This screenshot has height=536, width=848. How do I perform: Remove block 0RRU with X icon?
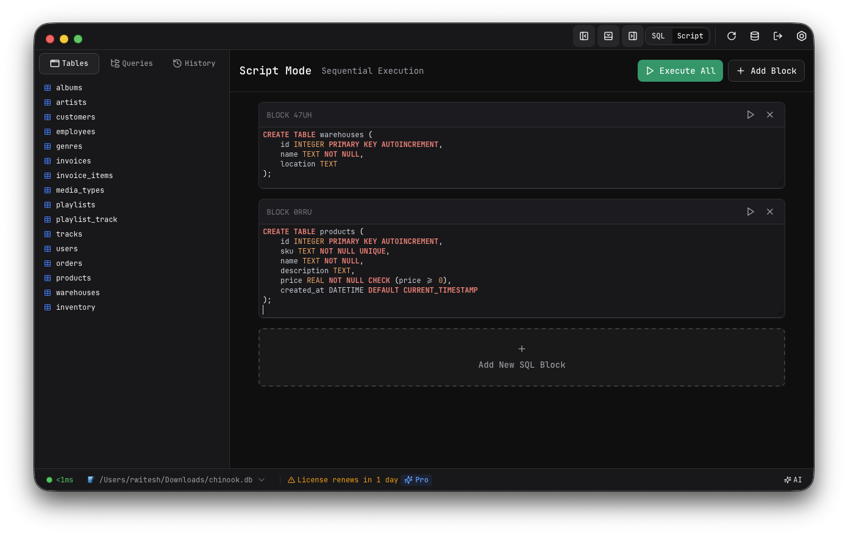[770, 212]
